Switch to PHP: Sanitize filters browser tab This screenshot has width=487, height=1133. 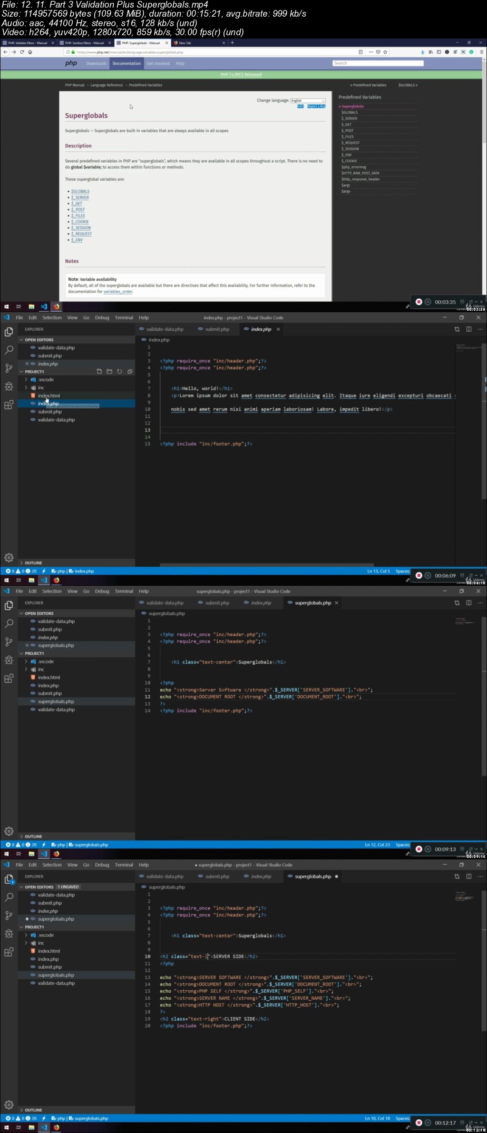pyautogui.click(x=85, y=43)
